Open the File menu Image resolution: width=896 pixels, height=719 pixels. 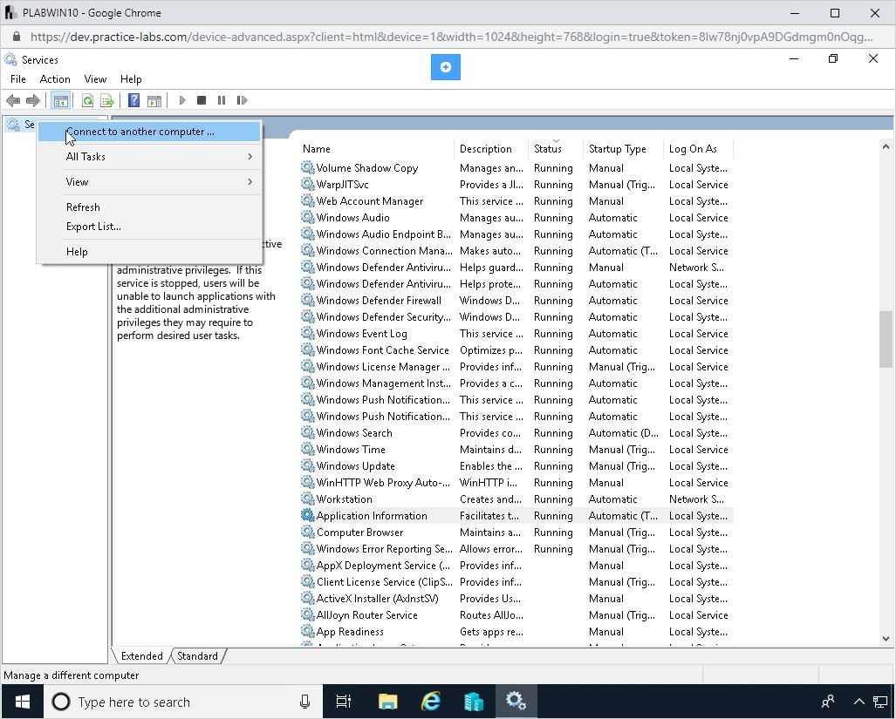pos(18,79)
